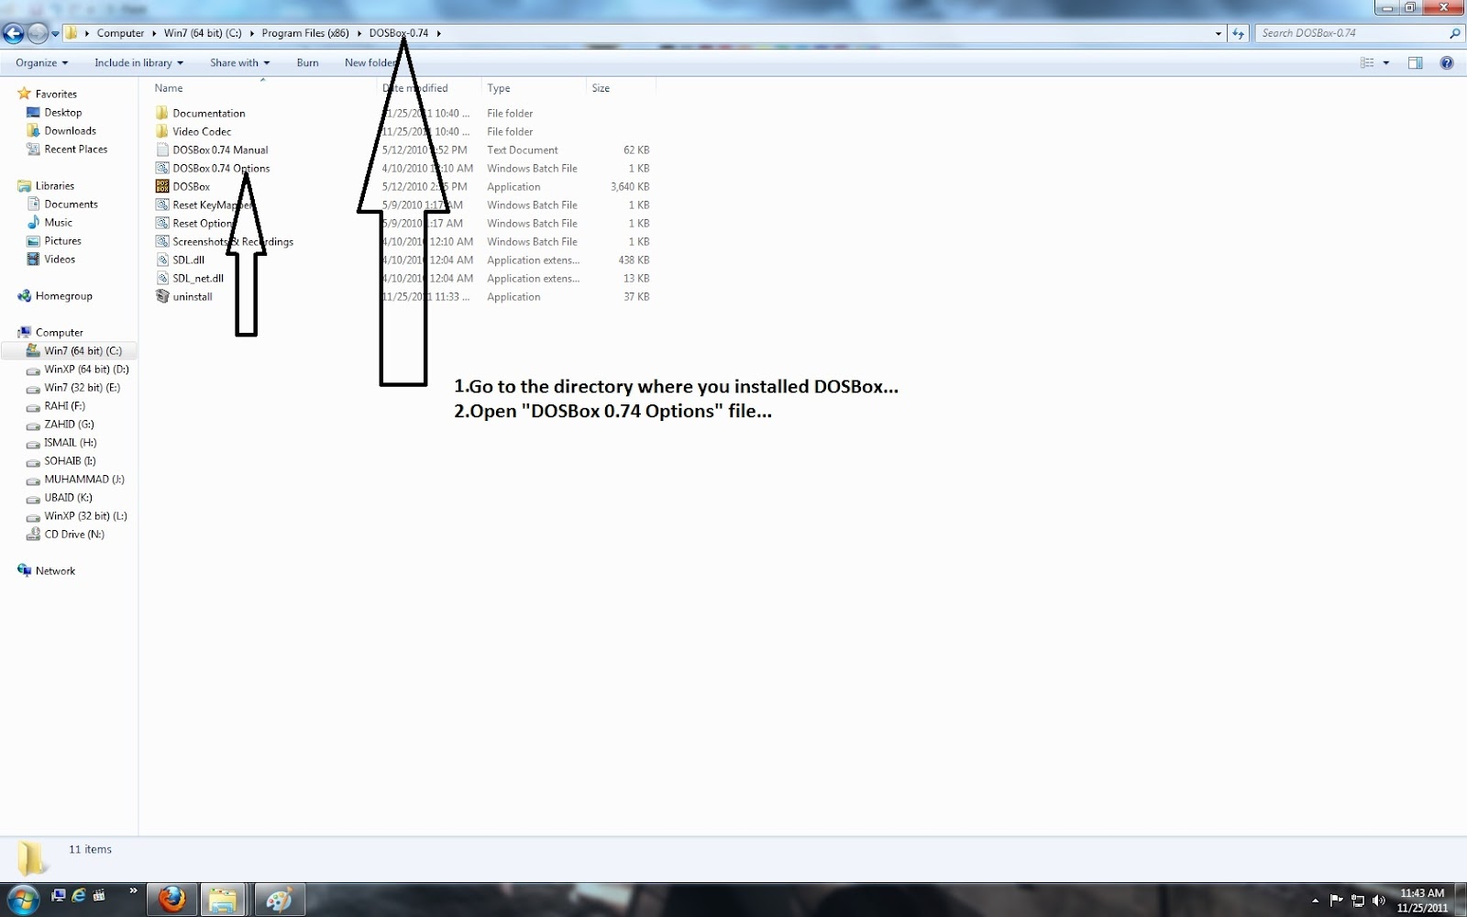Select Computer in the navigation pane
Image resolution: width=1467 pixels, height=917 pixels.
pos(60,332)
